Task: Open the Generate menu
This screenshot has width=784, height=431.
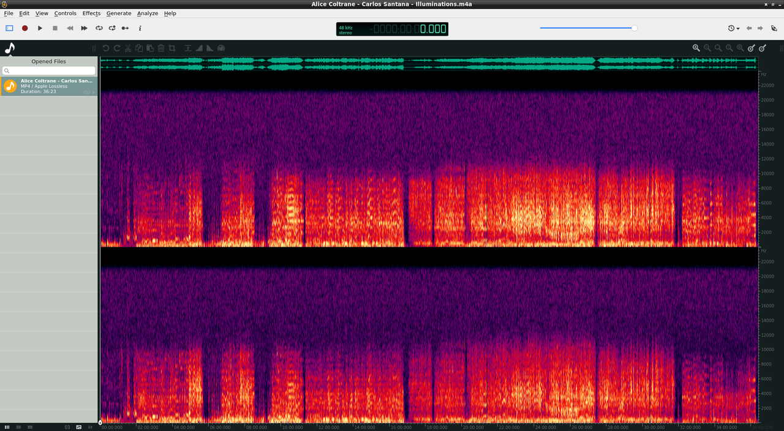Action: [119, 13]
